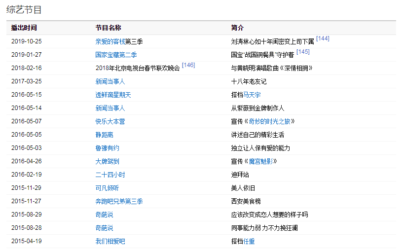Screen dimensions: 403x252
Task: Jump to footnote [145]
Action: 303,52
